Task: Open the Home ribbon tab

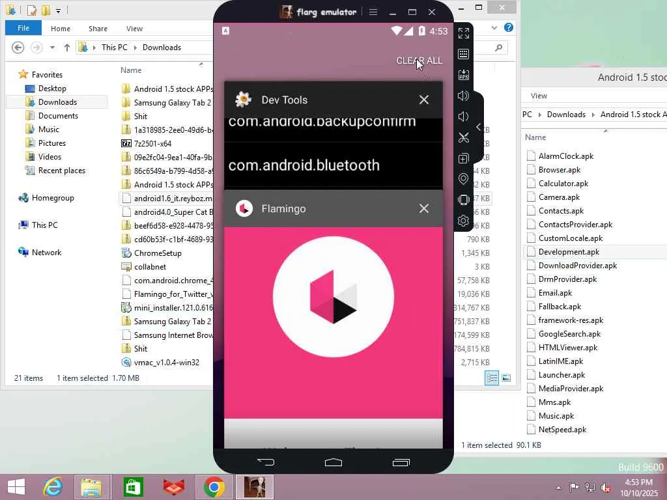Action: [61, 29]
